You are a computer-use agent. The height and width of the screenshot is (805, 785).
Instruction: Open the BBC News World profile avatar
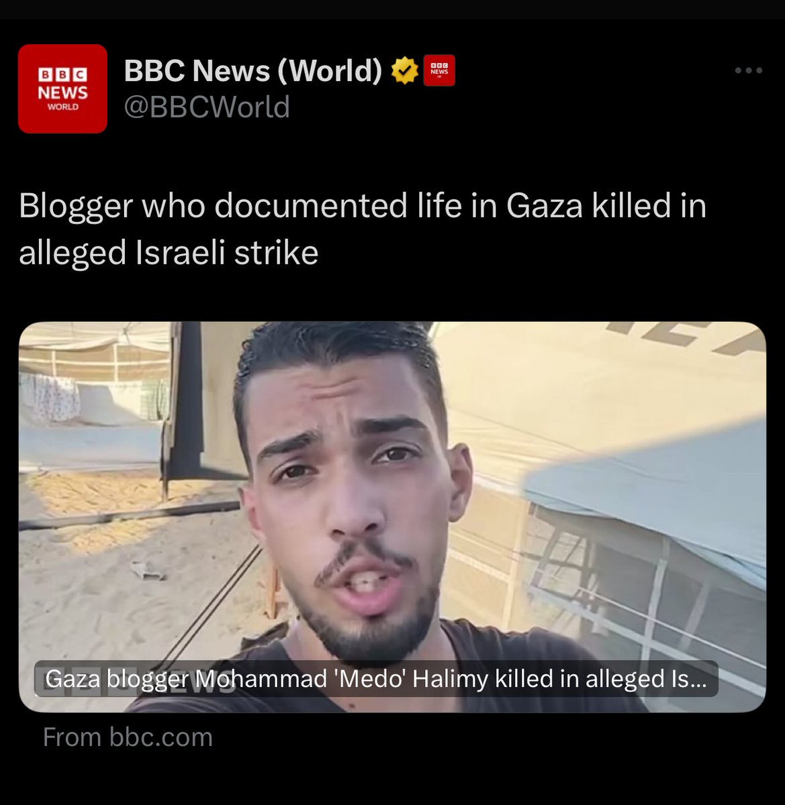coord(62,89)
